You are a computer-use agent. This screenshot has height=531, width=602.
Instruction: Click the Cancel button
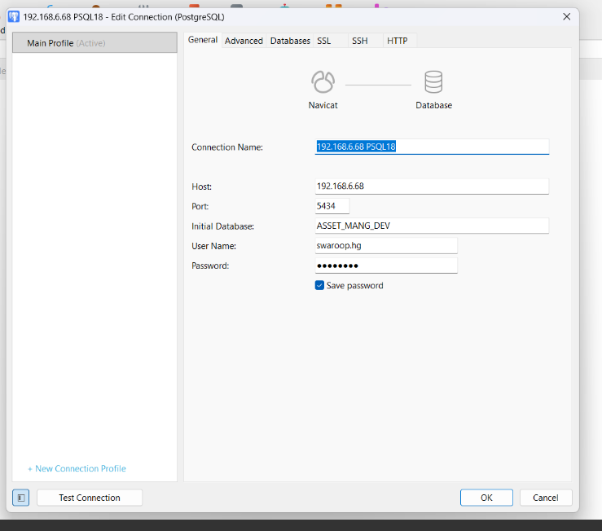click(545, 498)
